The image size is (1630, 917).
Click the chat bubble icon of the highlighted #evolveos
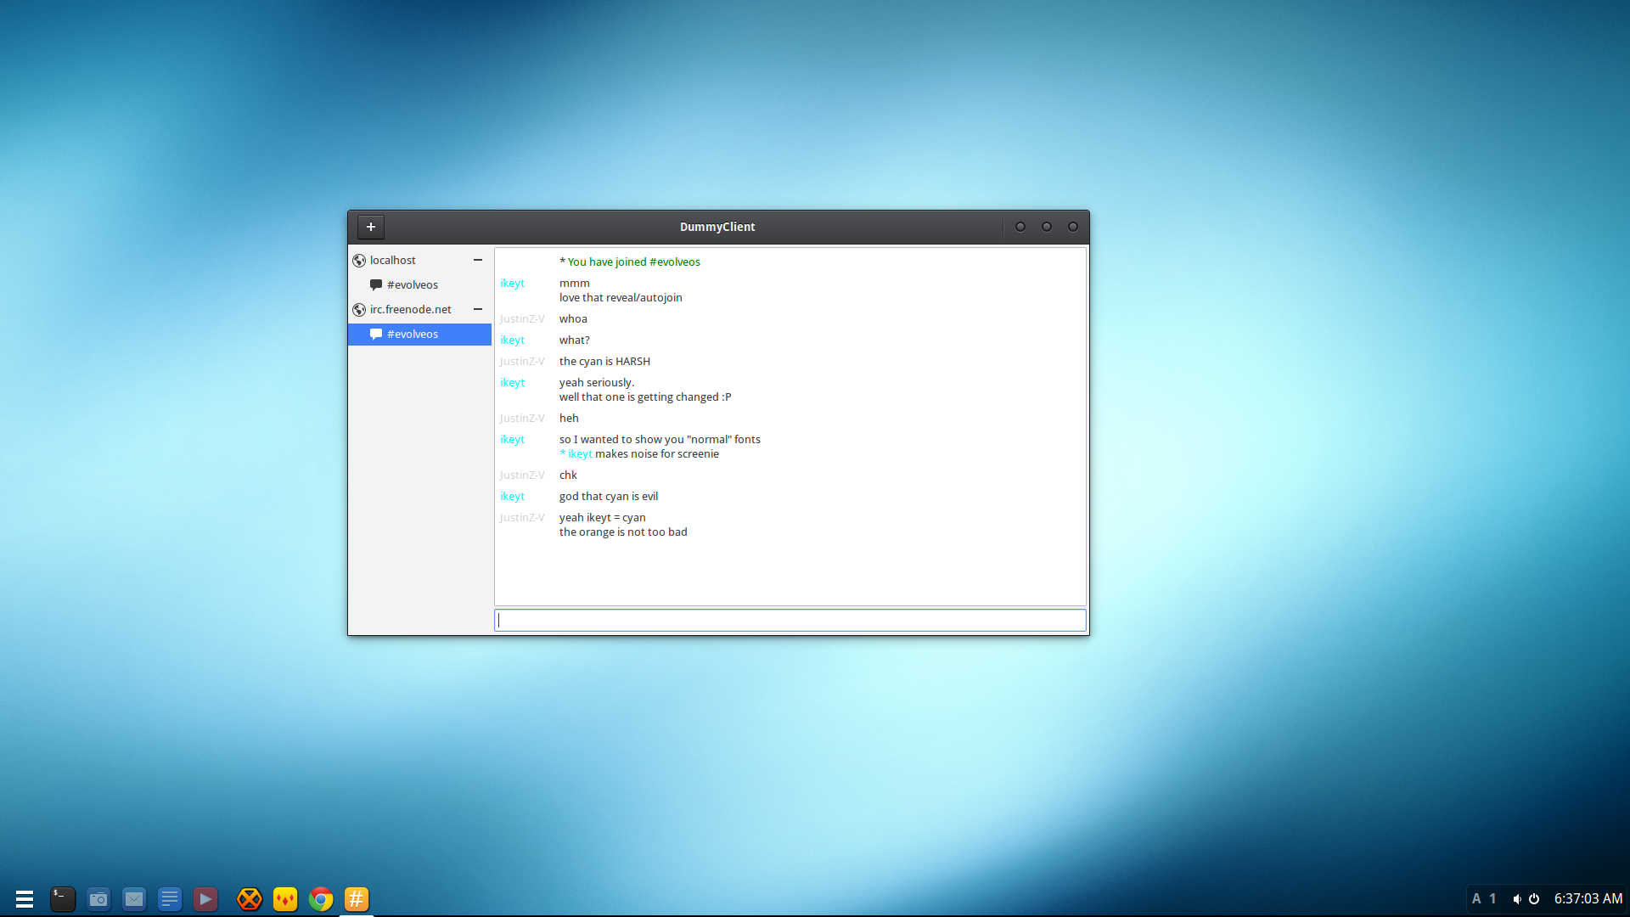click(376, 335)
